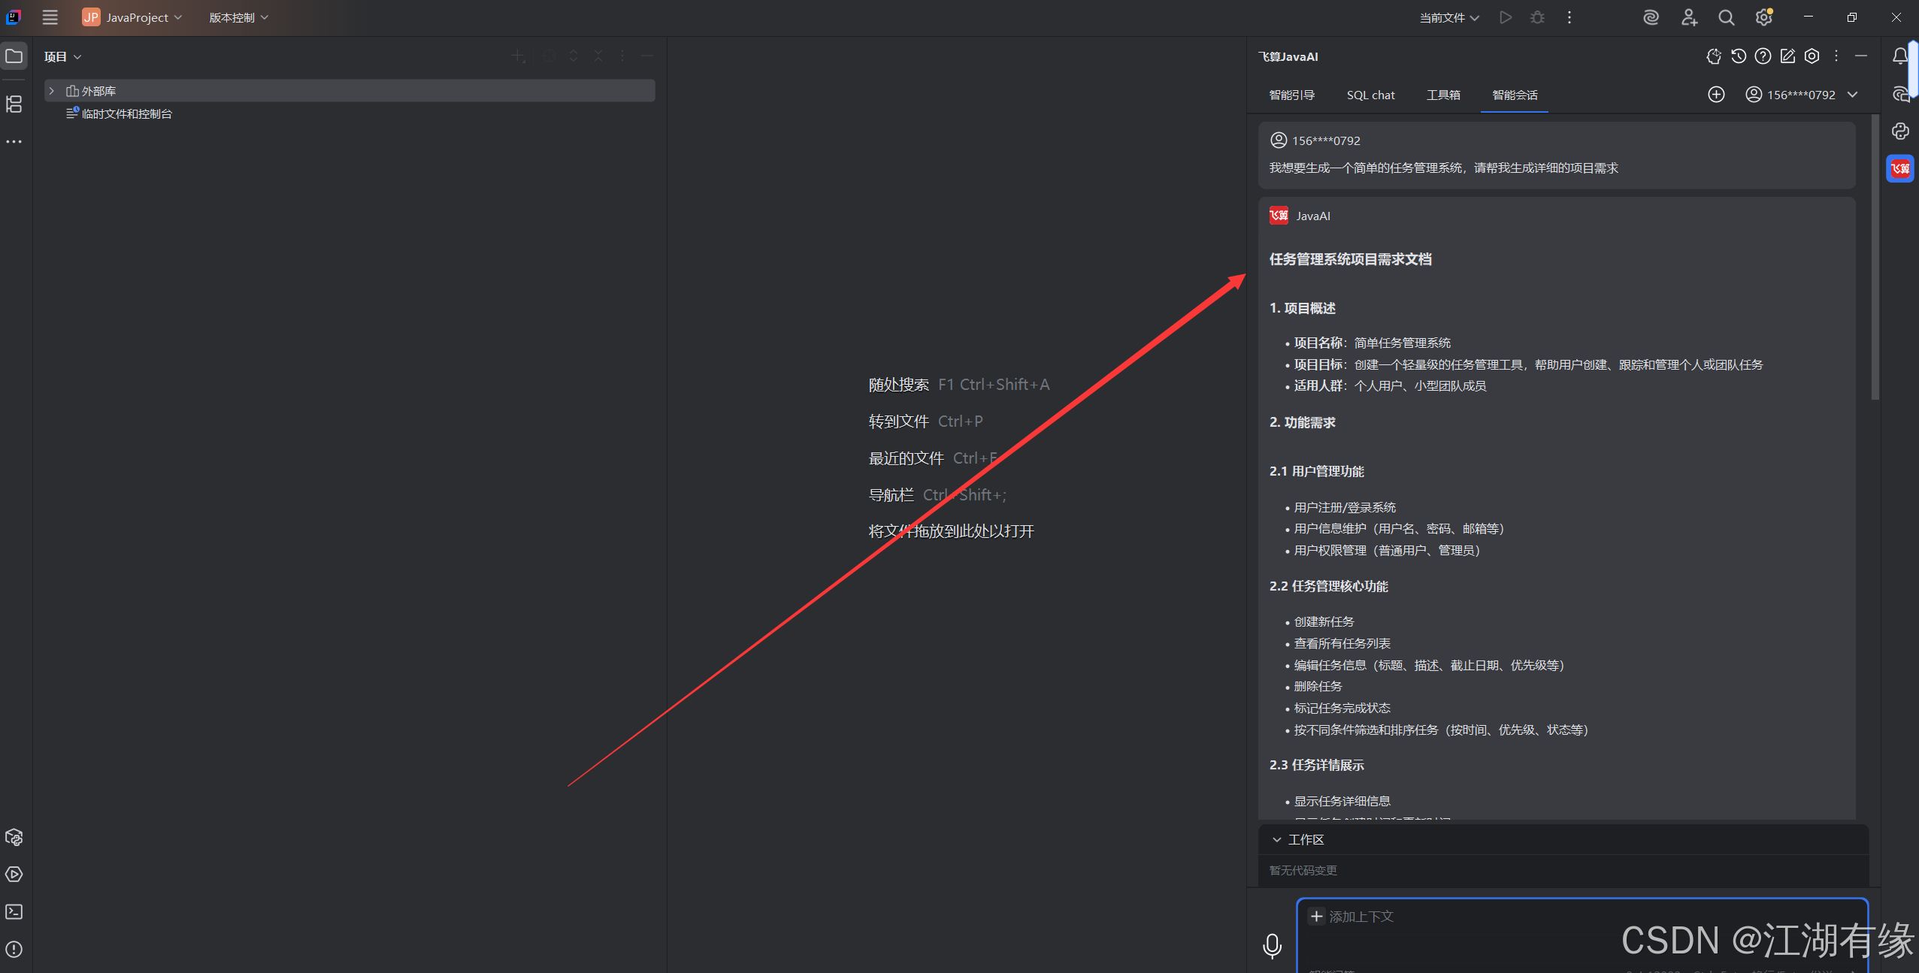The height and width of the screenshot is (973, 1919).
Task: Click Select Opened File target icon
Action: point(549,56)
